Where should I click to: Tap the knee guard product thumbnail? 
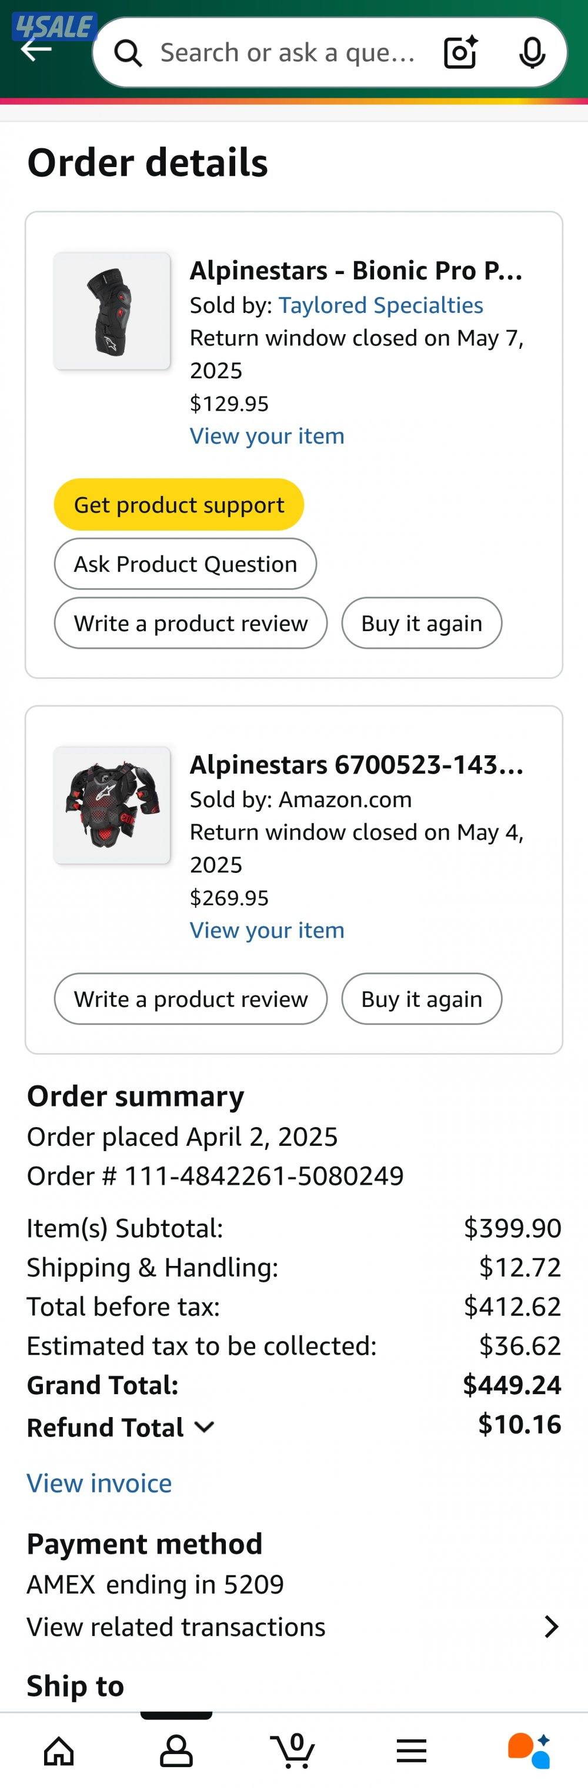point(112,311)
